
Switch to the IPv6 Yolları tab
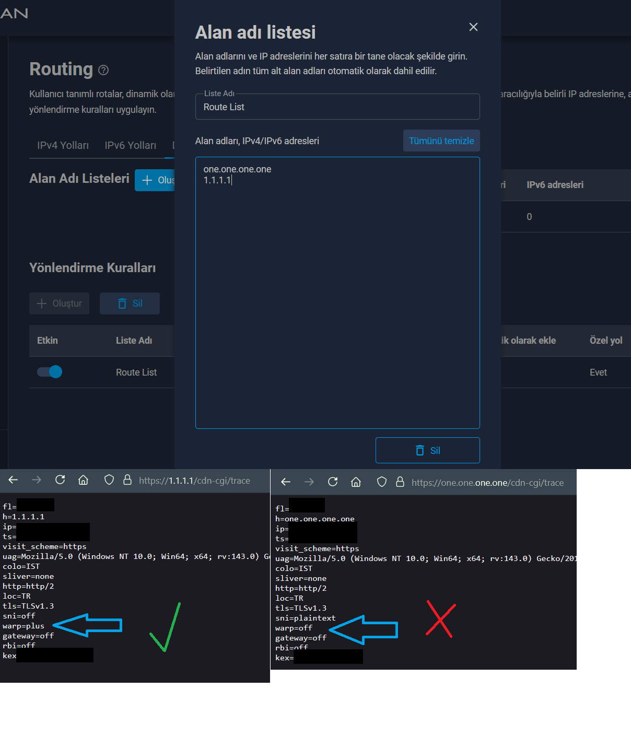coord(130,145)
